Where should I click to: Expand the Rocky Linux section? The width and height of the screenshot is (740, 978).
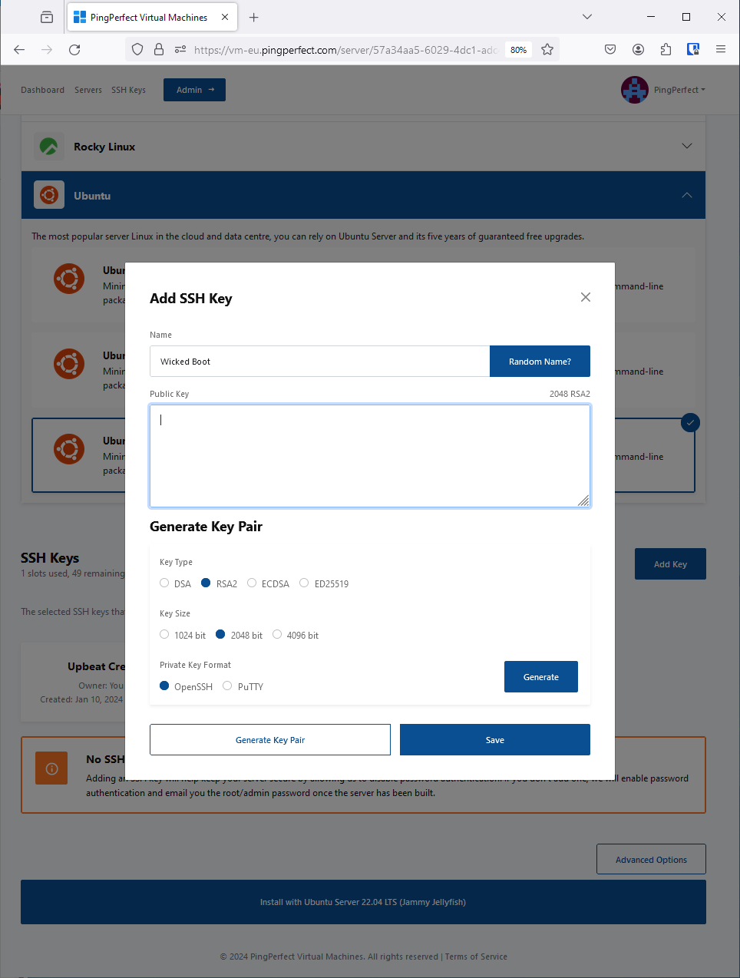tap(686, 146)
